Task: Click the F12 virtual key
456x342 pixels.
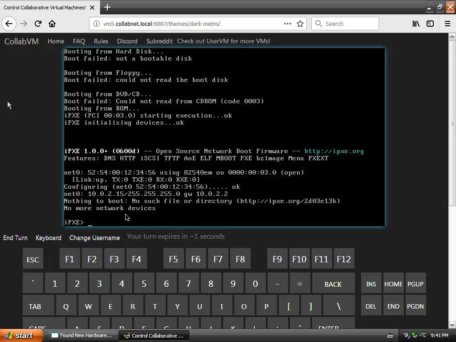Action: (344, 259)
